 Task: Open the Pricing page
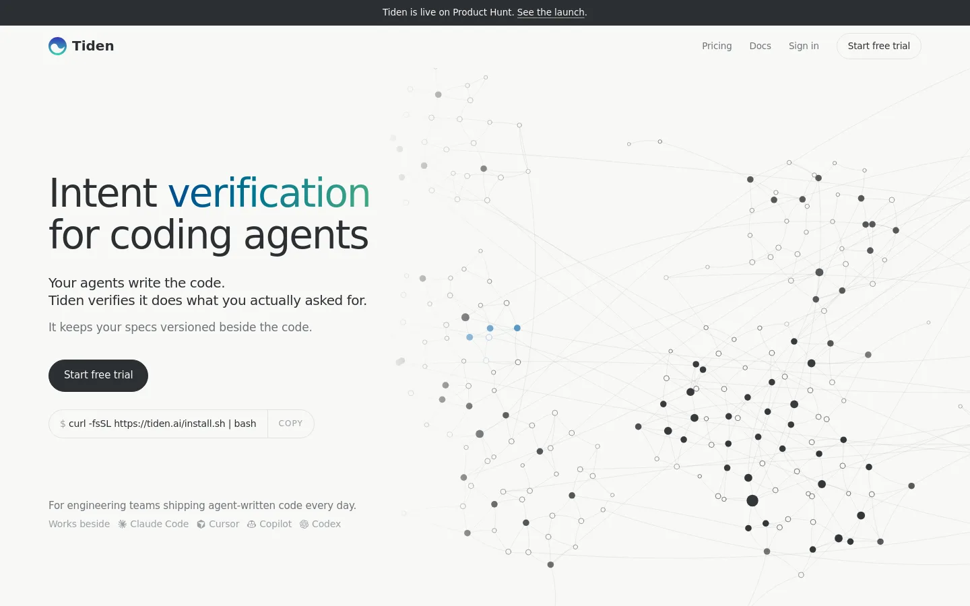(717, 46)
